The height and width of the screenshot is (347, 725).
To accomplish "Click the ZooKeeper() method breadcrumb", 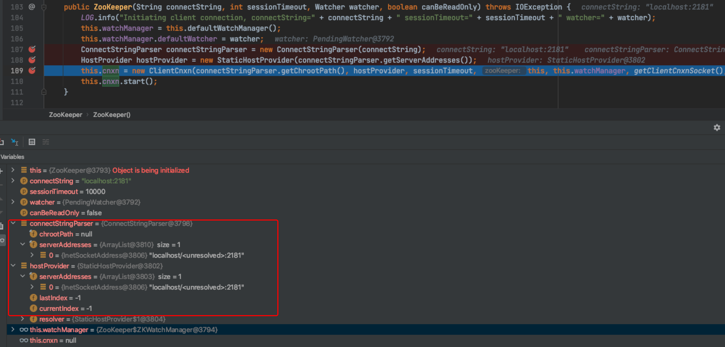I will [x=112, y=115].
